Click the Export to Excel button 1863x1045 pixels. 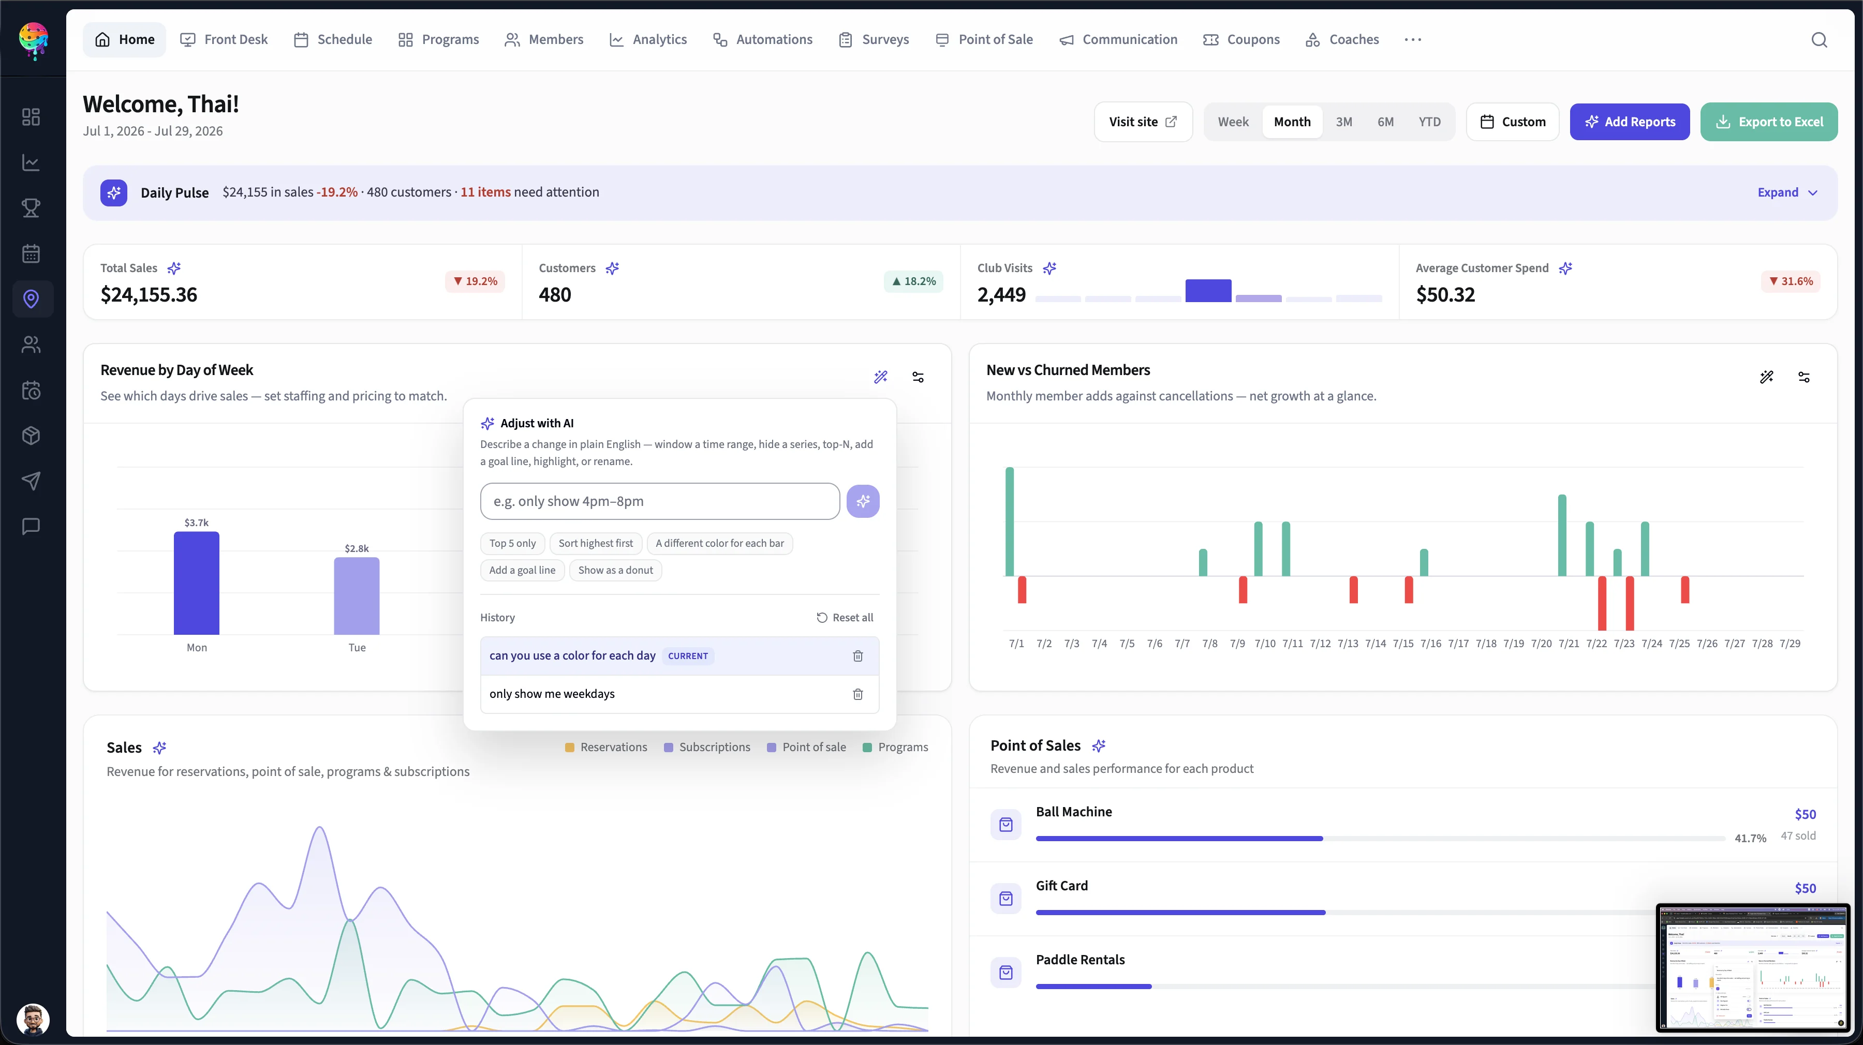[x=1769, y=122]
